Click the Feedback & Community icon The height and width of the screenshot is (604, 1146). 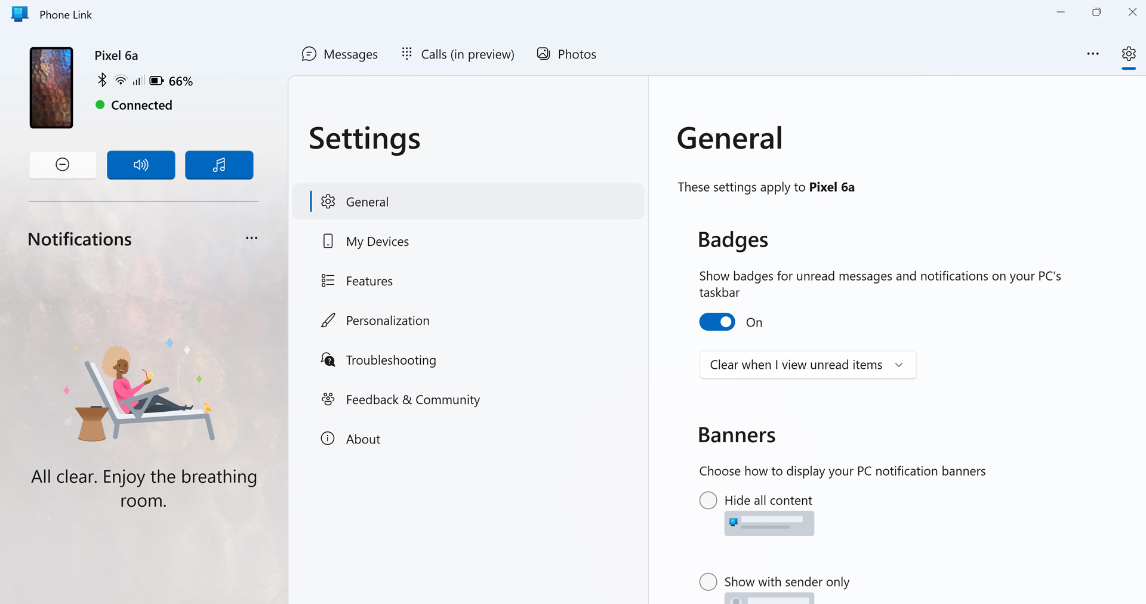[328, 399]
